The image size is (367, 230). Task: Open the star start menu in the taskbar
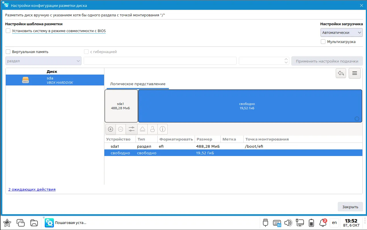[x=7, y=223]
